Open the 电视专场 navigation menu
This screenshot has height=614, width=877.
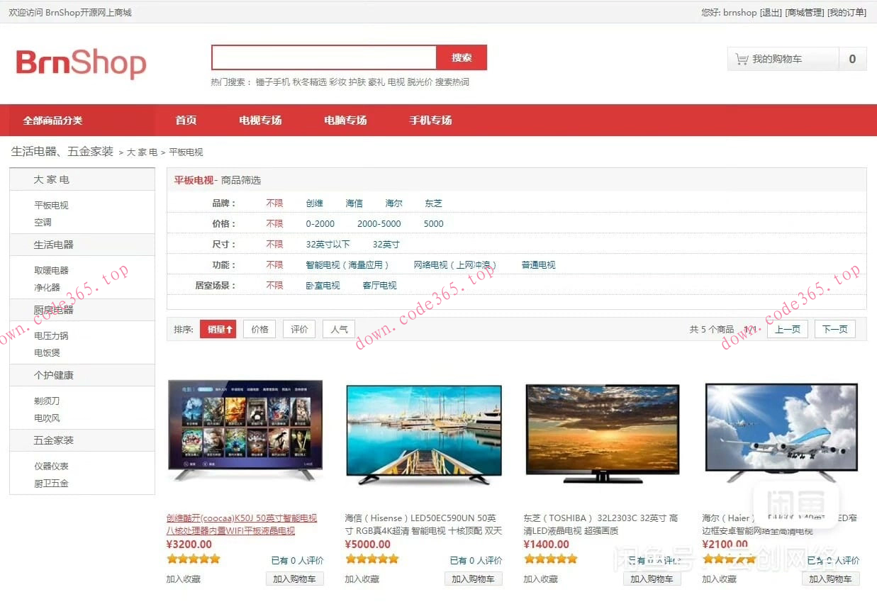261,120
